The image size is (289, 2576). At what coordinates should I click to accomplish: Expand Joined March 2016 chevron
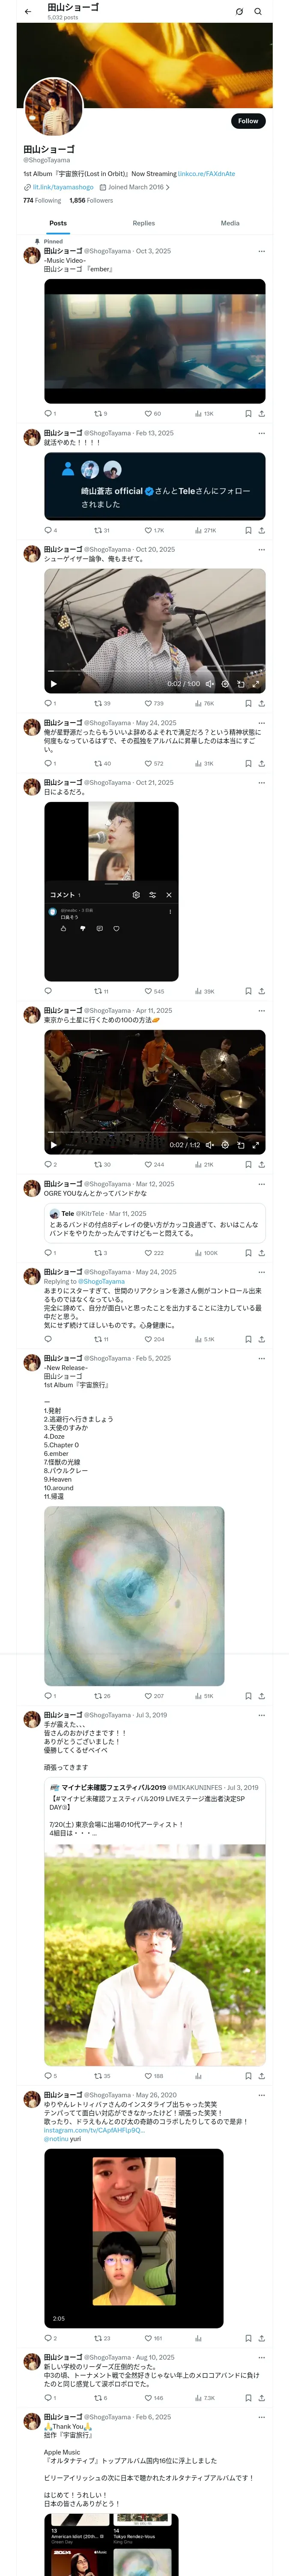pyautogui.click(x=167, y=187)
